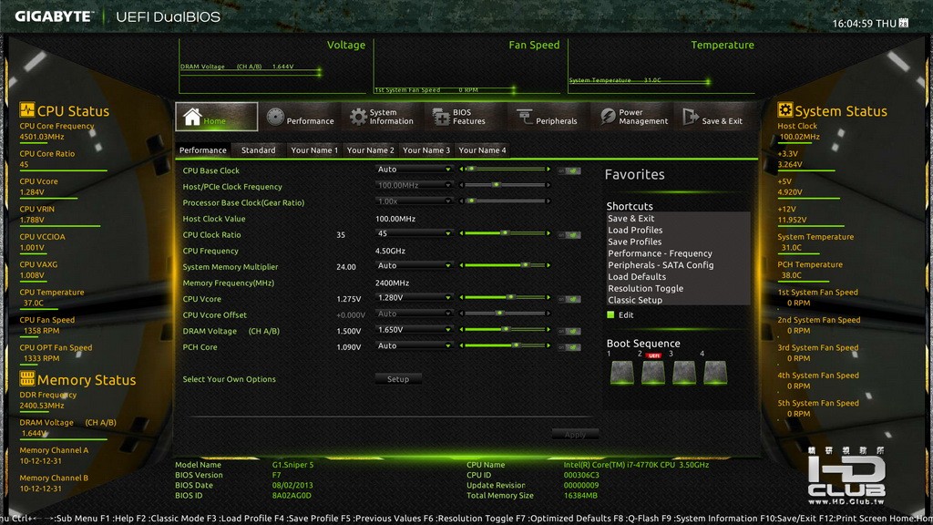Open Performance via its gauge icon
Viewport: 933px width, 525px height.
[x=275, y=117]
